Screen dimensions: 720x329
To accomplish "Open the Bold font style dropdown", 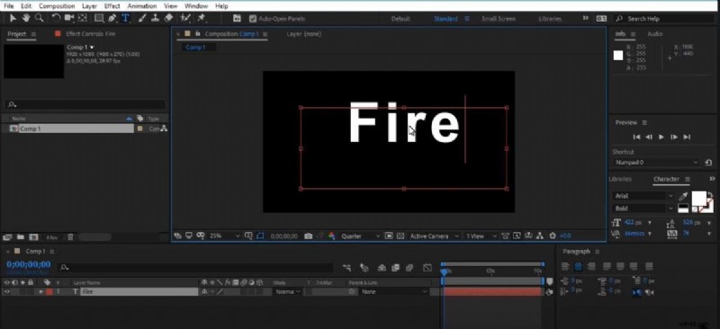I will [x=643, y=209].
